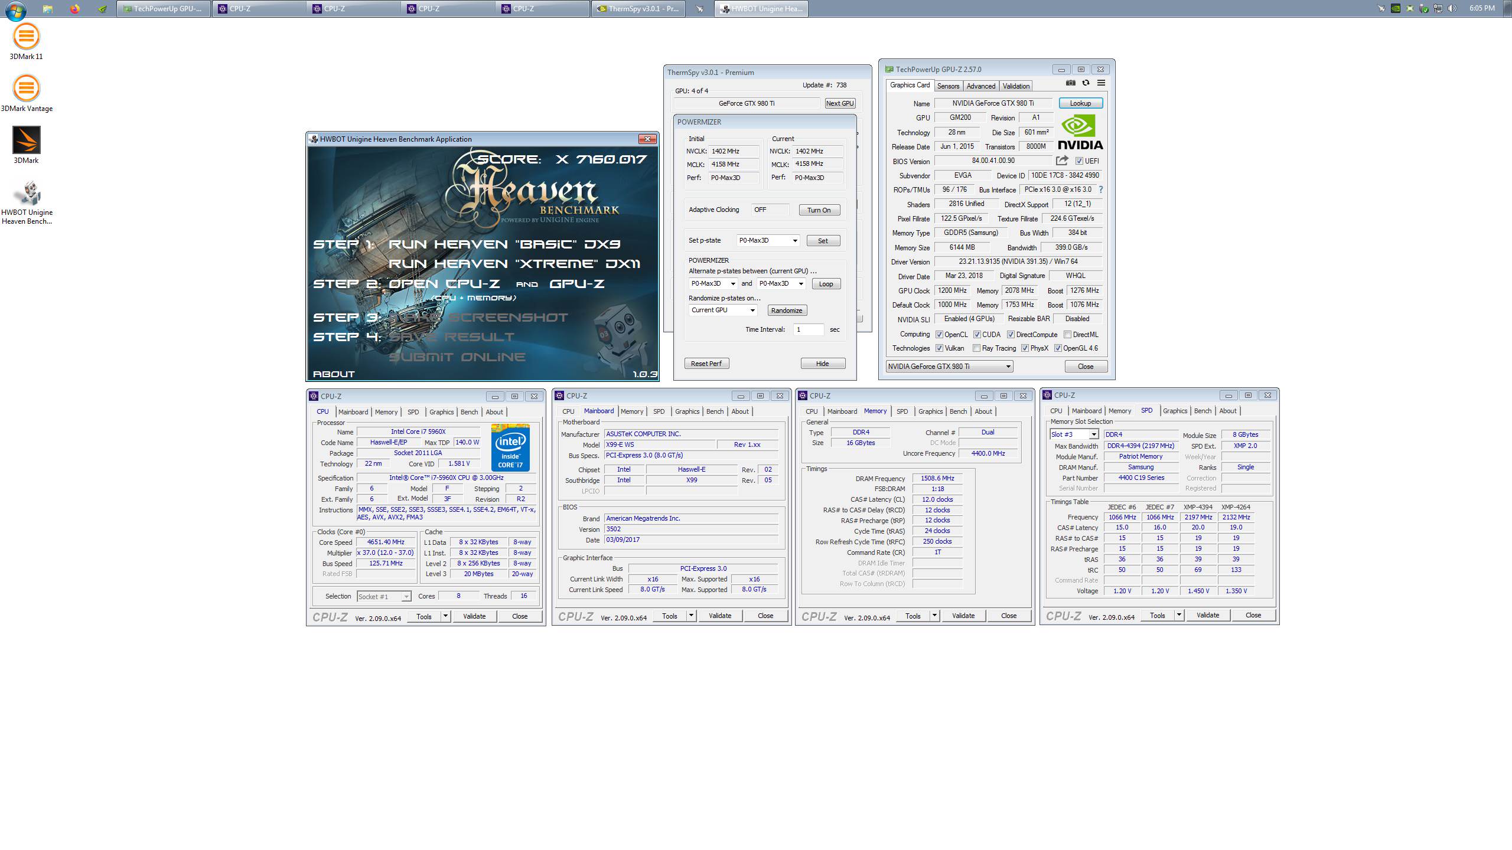The height and width of the screenshot is (850, 1512).
Task: Toggle the DirectCompute checkbox
Action: 1011,335
